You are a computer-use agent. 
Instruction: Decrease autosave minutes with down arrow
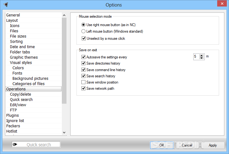tap(202, 58)
